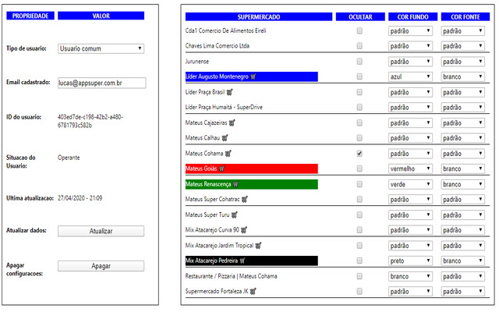
Task: Open the Tipo de usuario dropdown
Action: pyautogui.click(x=101, y=48)
